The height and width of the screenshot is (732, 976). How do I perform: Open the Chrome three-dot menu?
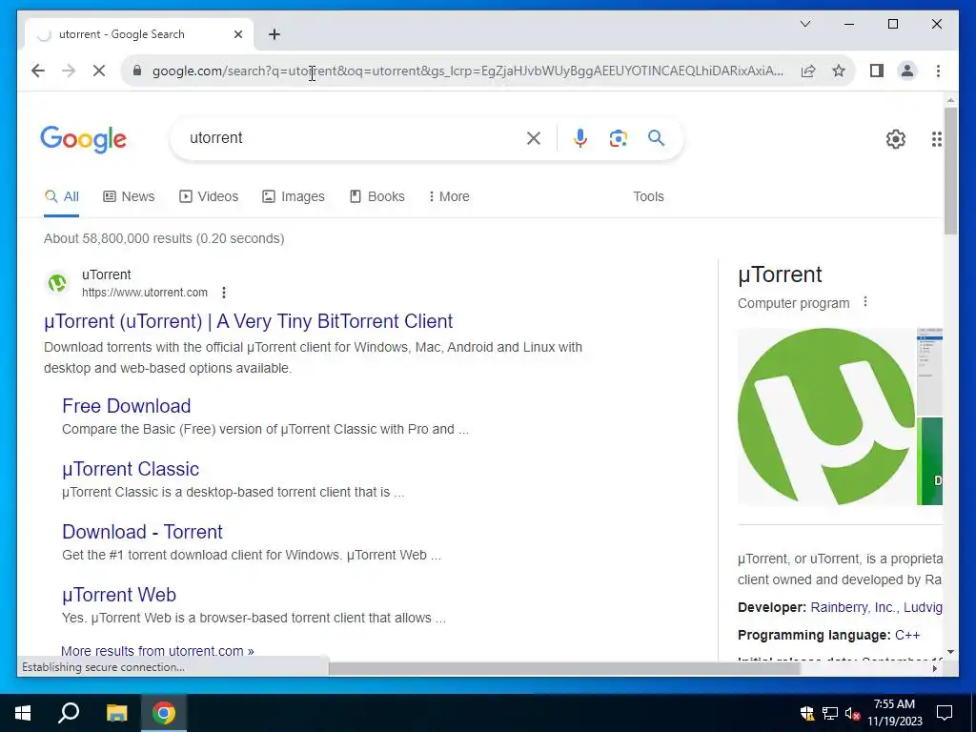pyautogui.click(x=938, y=71)
